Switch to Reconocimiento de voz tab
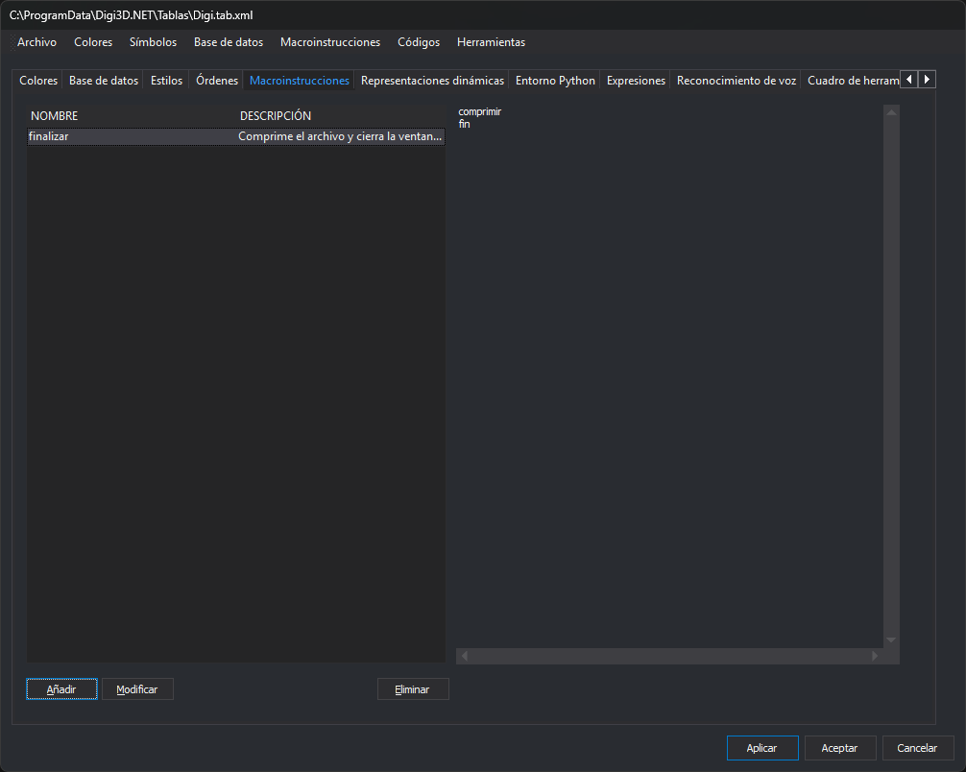 (x=737, y=81)
